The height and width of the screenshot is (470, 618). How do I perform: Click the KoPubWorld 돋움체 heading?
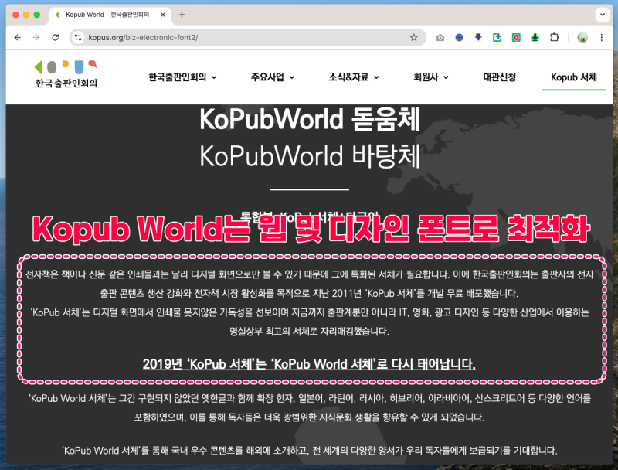[x=310, y=119]
